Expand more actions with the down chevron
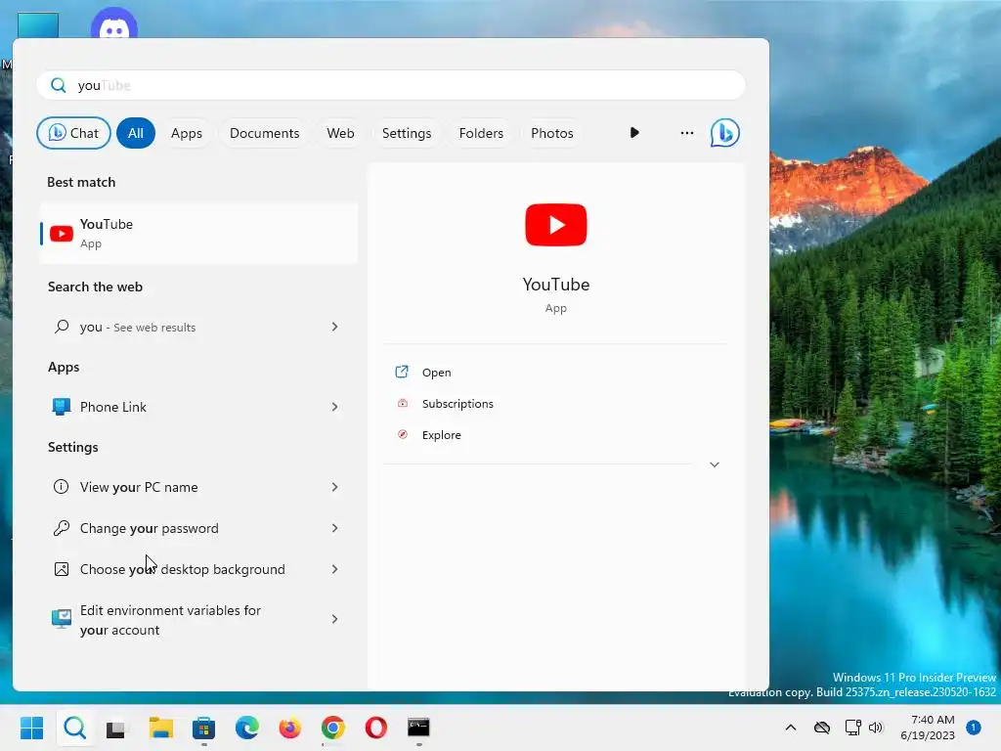The width and height of the screenshot is (1001, 751). [x=715, y=464]
